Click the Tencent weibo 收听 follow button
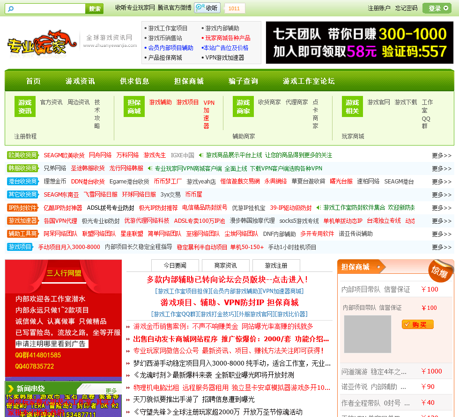The image size is (459, 417). (207, 8)
